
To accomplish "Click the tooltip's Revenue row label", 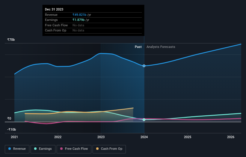I will tap(51, 15).
